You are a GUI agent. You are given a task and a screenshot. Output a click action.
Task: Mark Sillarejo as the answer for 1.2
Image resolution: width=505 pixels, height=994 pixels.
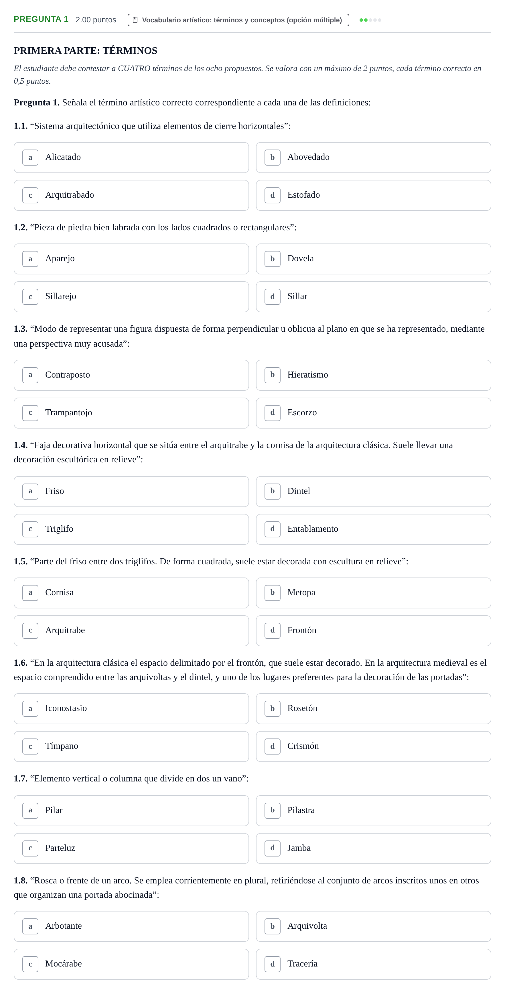pyautogui.click(x=131, y=297)
